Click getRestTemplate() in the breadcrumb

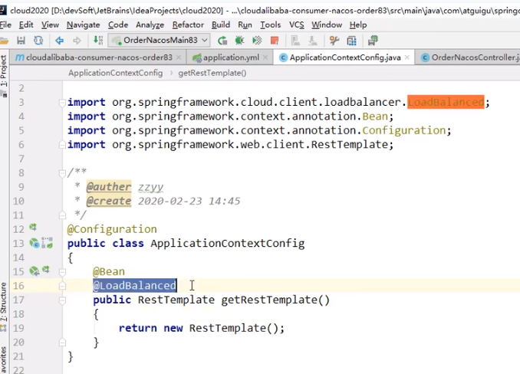coord(212,73)
